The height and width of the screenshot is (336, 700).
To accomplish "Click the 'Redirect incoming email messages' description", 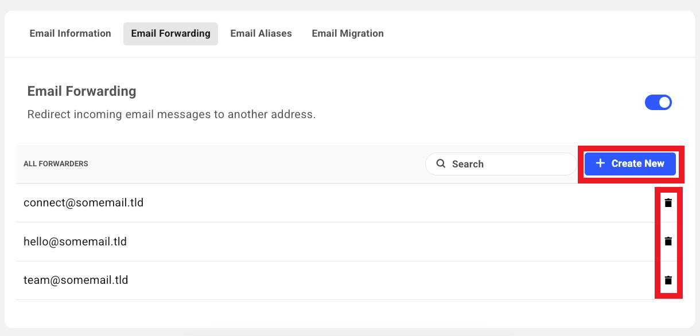I will (172, 114).
